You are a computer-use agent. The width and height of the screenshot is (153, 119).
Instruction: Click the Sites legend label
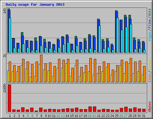[150, 78]
